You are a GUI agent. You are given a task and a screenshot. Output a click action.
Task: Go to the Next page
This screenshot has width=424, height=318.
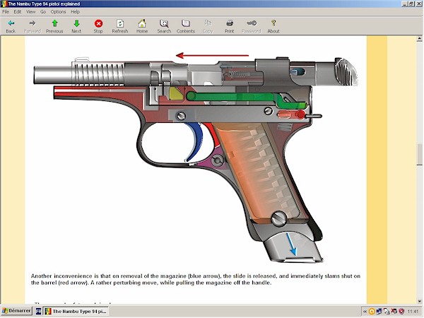tap(76, 26)
